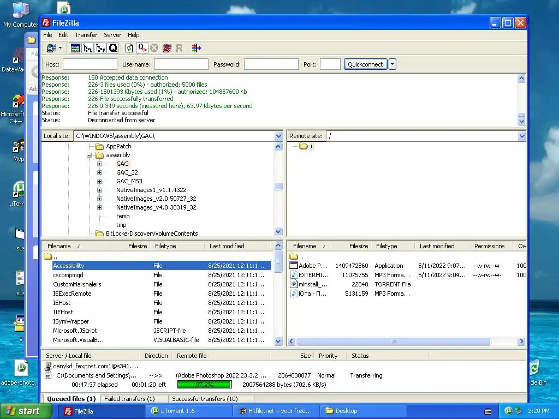
Task: Open the Server menu
Action: 112,35
